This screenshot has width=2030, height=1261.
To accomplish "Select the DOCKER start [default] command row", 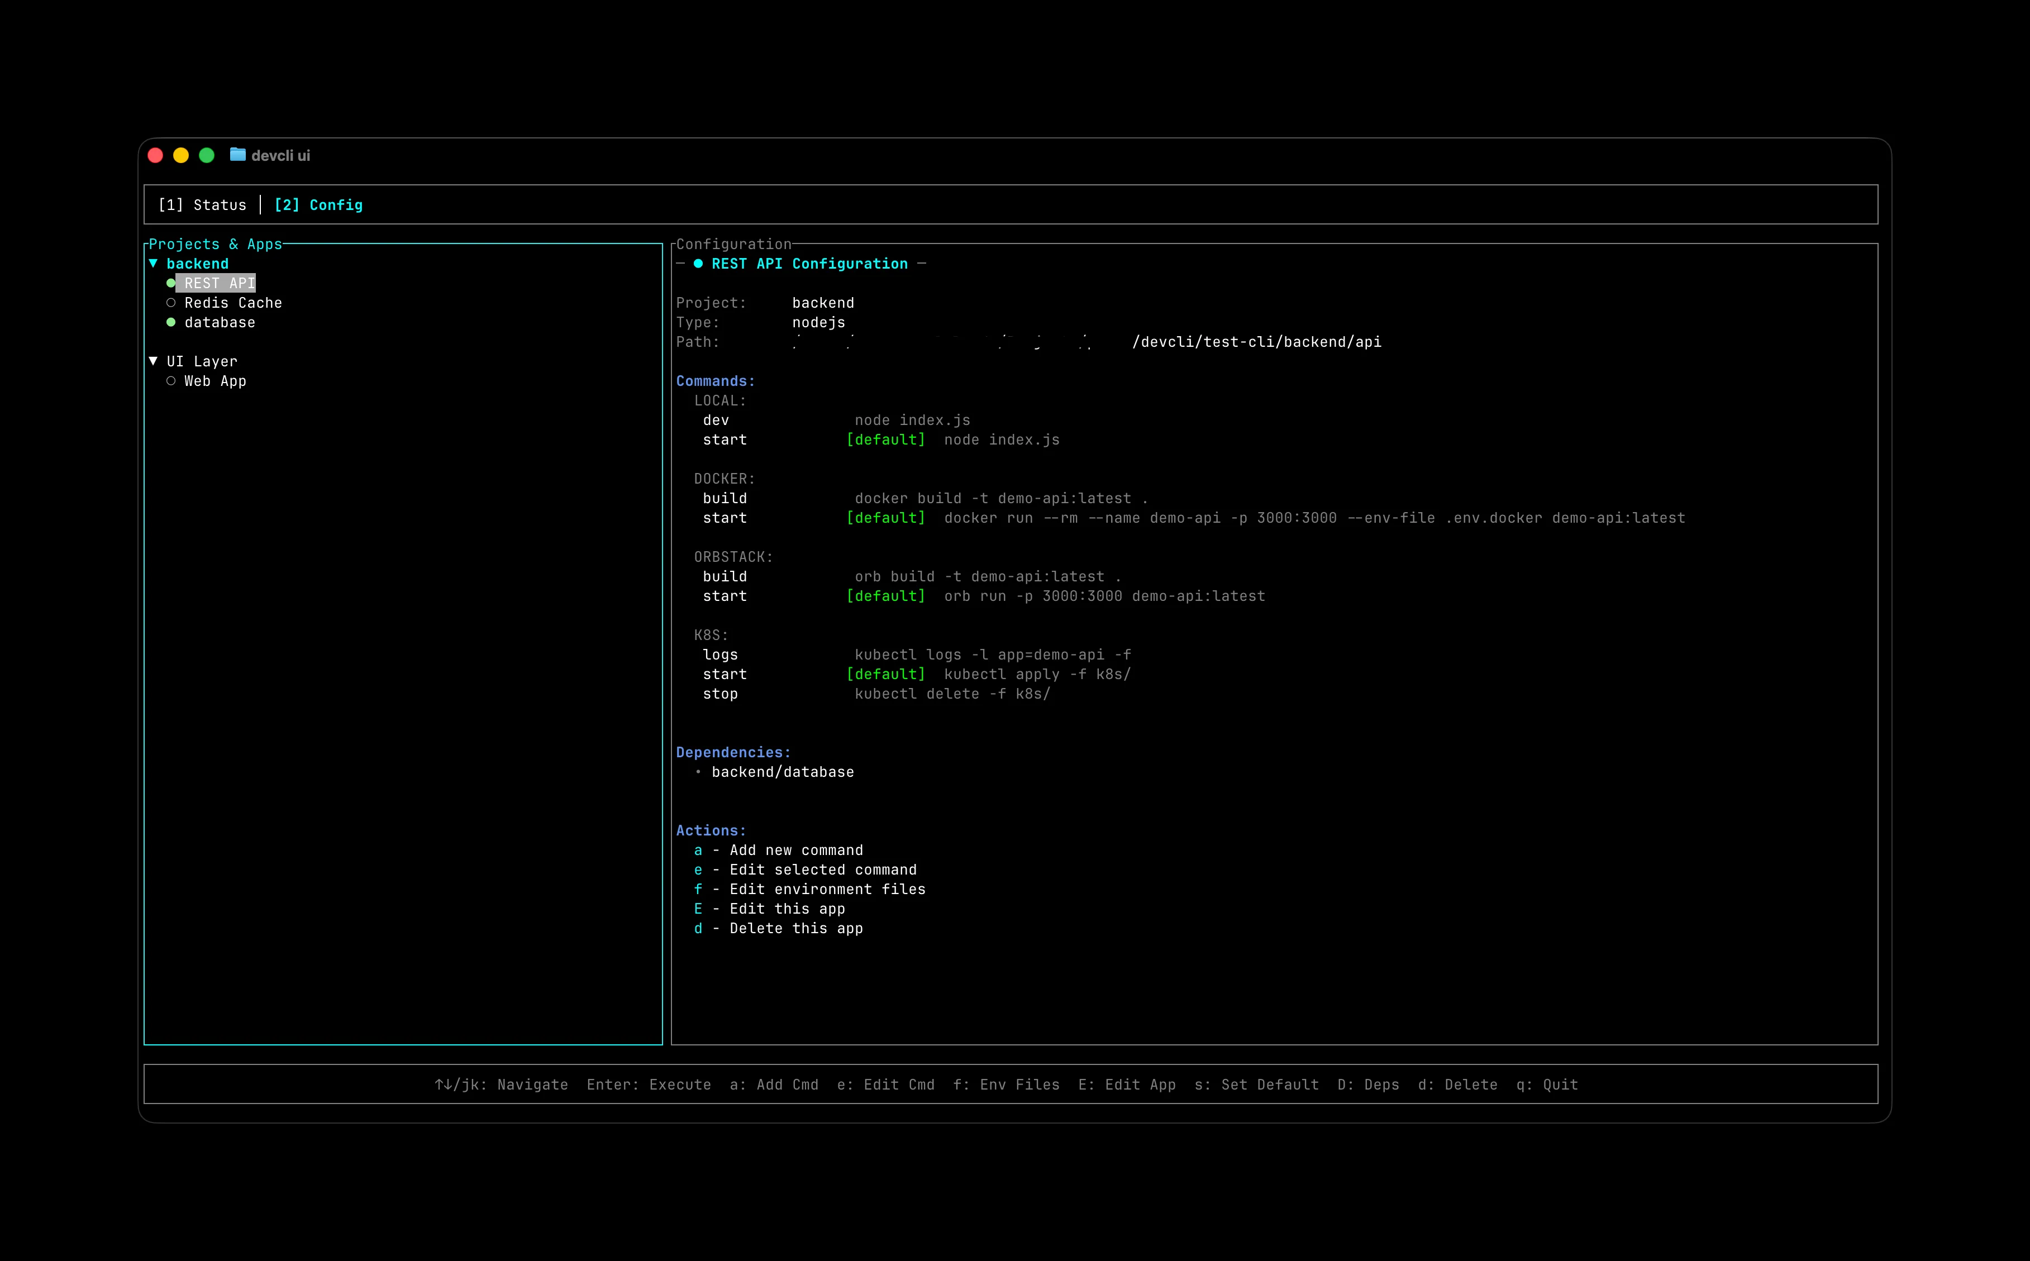I will 725,517.
